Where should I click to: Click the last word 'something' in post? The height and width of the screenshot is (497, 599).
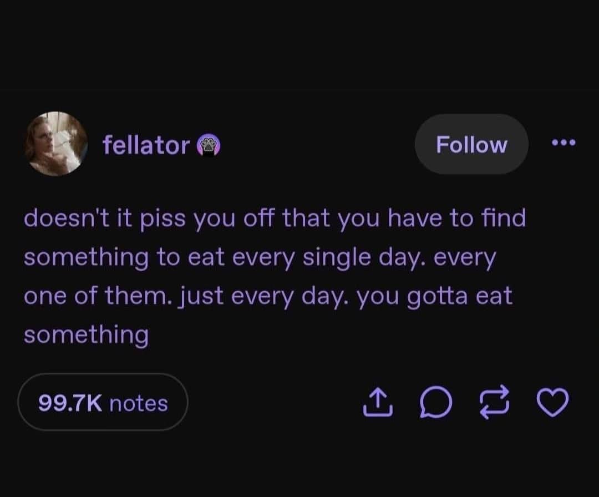pos(86,334)
